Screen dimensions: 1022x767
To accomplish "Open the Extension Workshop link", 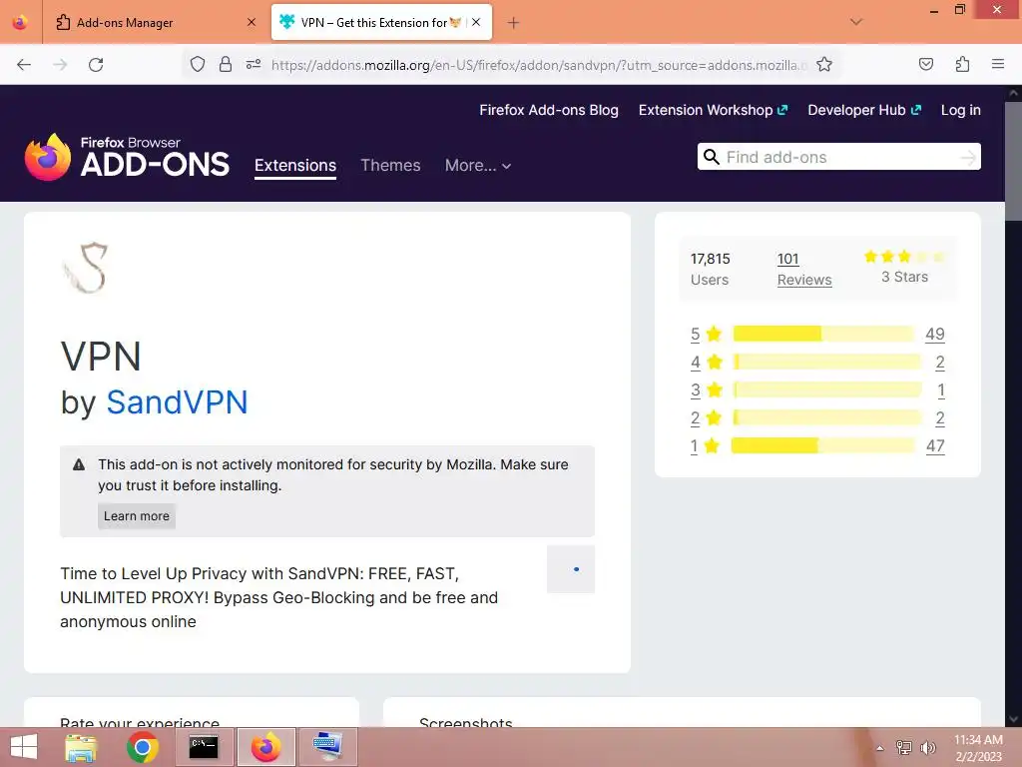I will pyautogui.click(x=713, y=110).
